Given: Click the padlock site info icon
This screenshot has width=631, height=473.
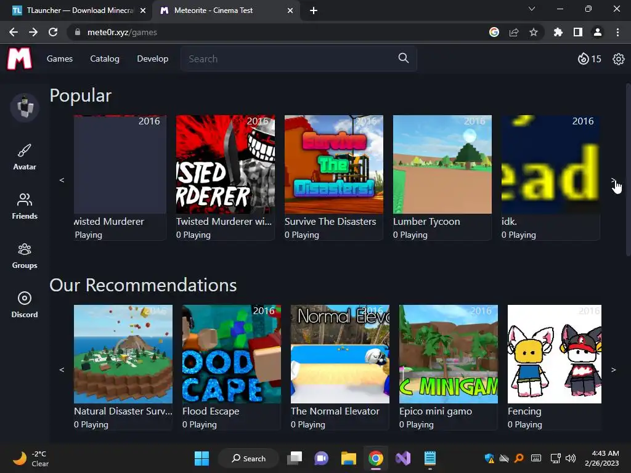Looking at the screenshot, I should click(78, 32).
